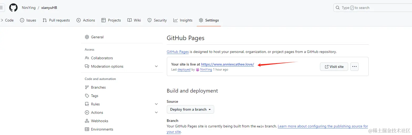The image size is (412, 135).
Task: Switch to the Security tab
Action: [x=157, y=20]
